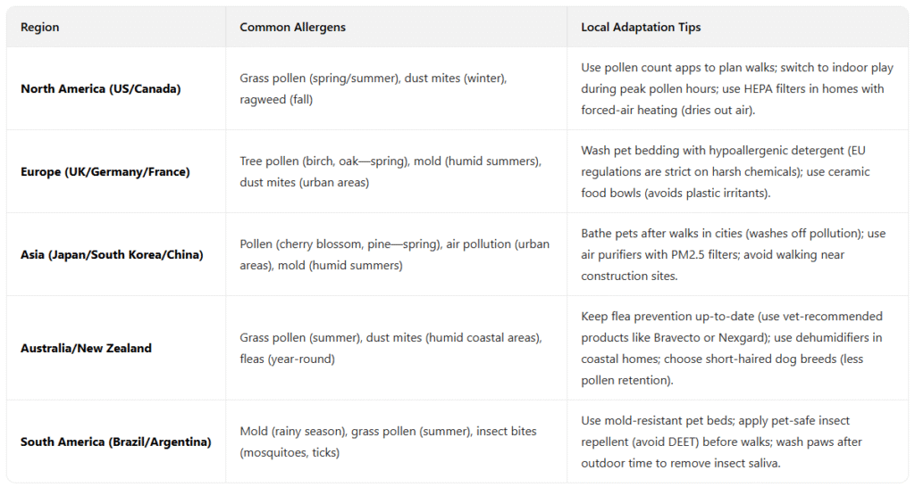
Task: Click the PM2.5 air purifiers tips cell
Action: pos(733,254)
